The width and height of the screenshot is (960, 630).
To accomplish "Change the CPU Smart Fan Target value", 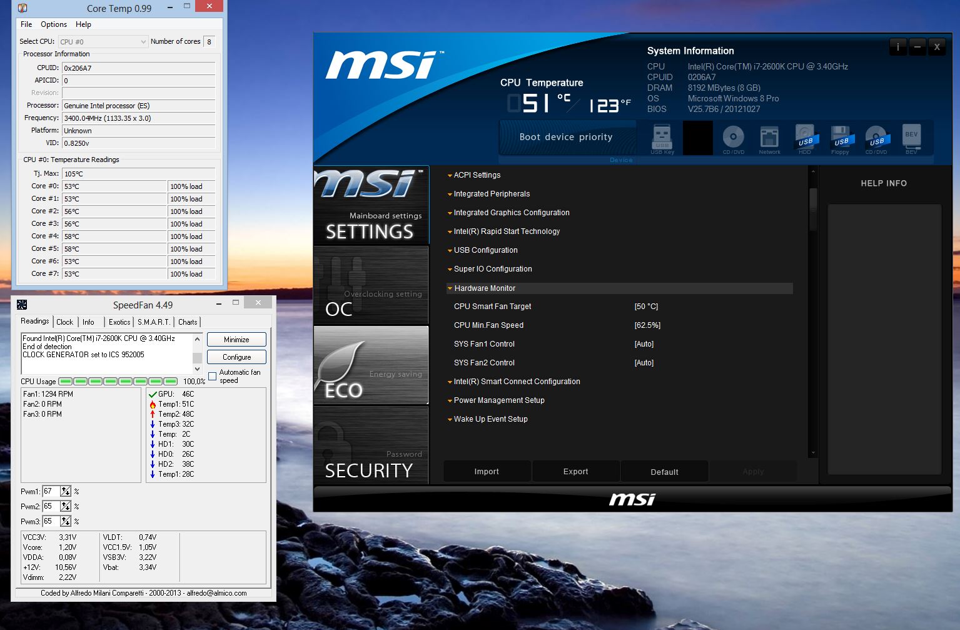I will 646,307.
